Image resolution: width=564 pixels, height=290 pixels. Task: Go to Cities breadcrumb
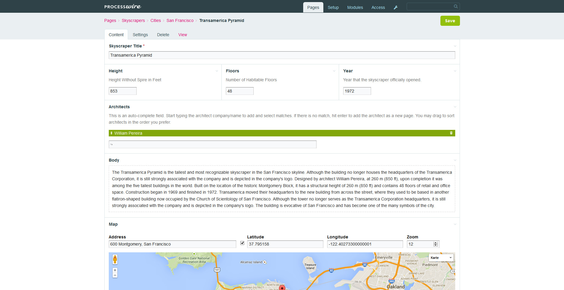(156, 20)
